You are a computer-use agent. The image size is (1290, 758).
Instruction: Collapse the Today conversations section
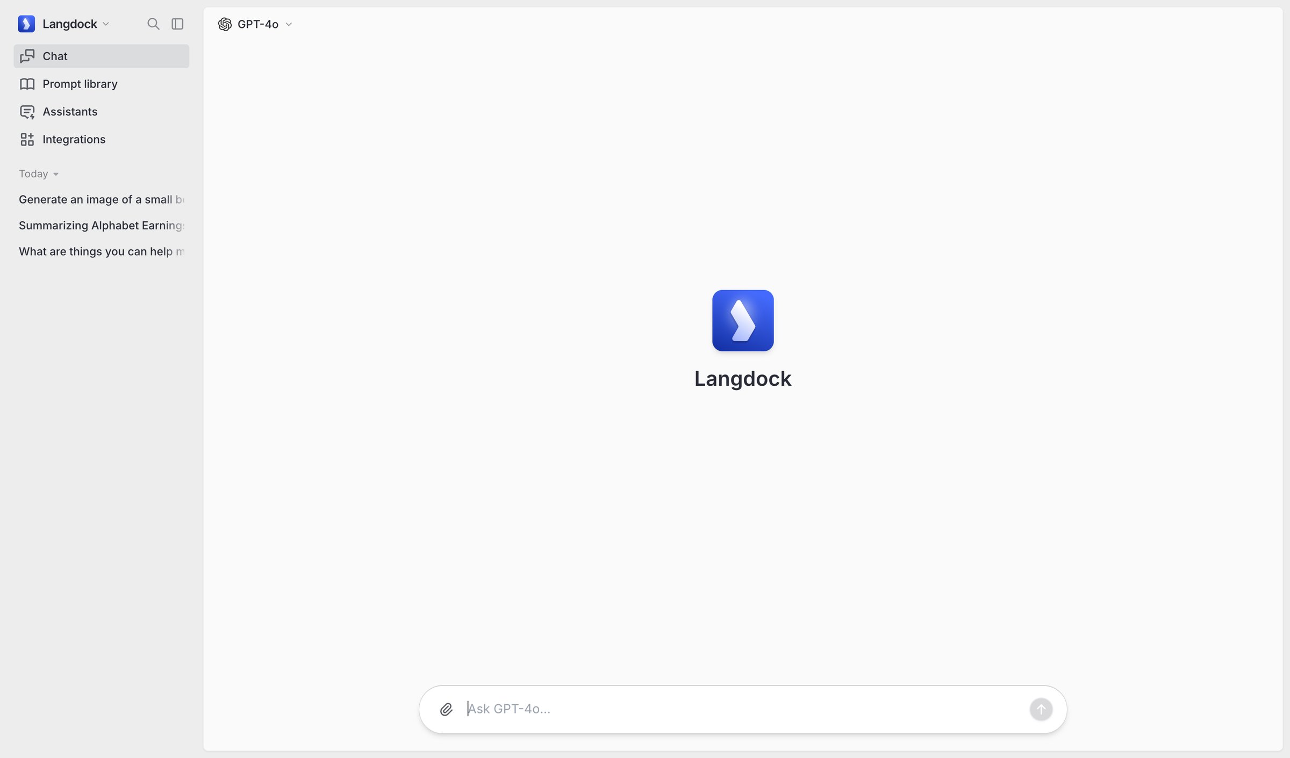pos(39,174)
